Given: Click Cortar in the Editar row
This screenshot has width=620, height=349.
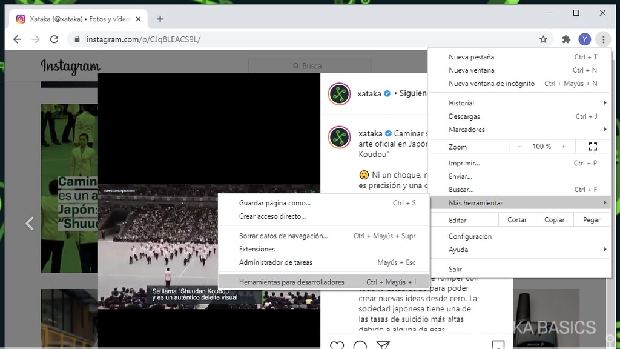Looking at the screenshot, I should (517, 219).
